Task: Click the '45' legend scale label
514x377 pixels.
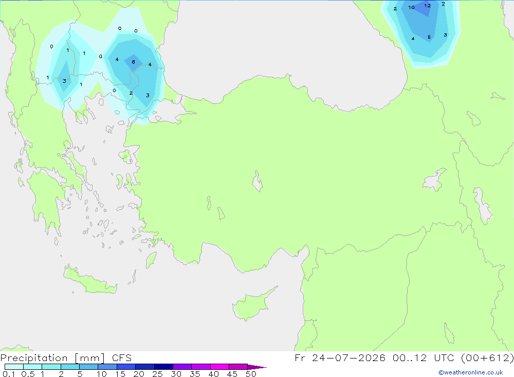Action: click(232, 374)
